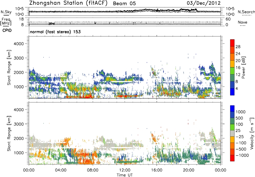Click the 'Time UT' axis title
The image size is (255, 177).
pyautogui.click(x=125, y=175)
